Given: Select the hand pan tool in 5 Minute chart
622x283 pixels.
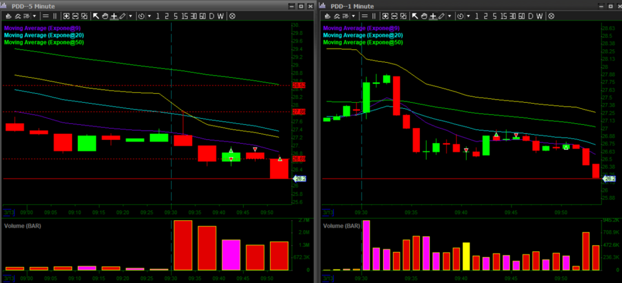Looking at the screenshot, I should pyautogui.click(x=104, y=16).
